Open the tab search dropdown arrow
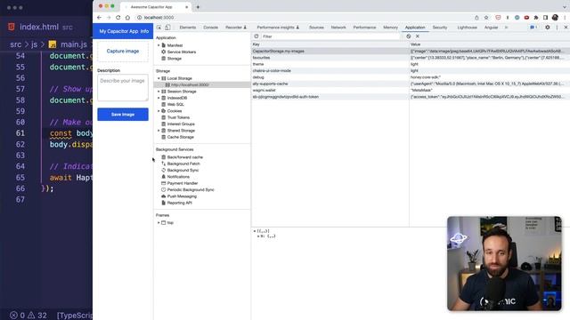Viewport: 570px width, 320px height. [565, 7]
